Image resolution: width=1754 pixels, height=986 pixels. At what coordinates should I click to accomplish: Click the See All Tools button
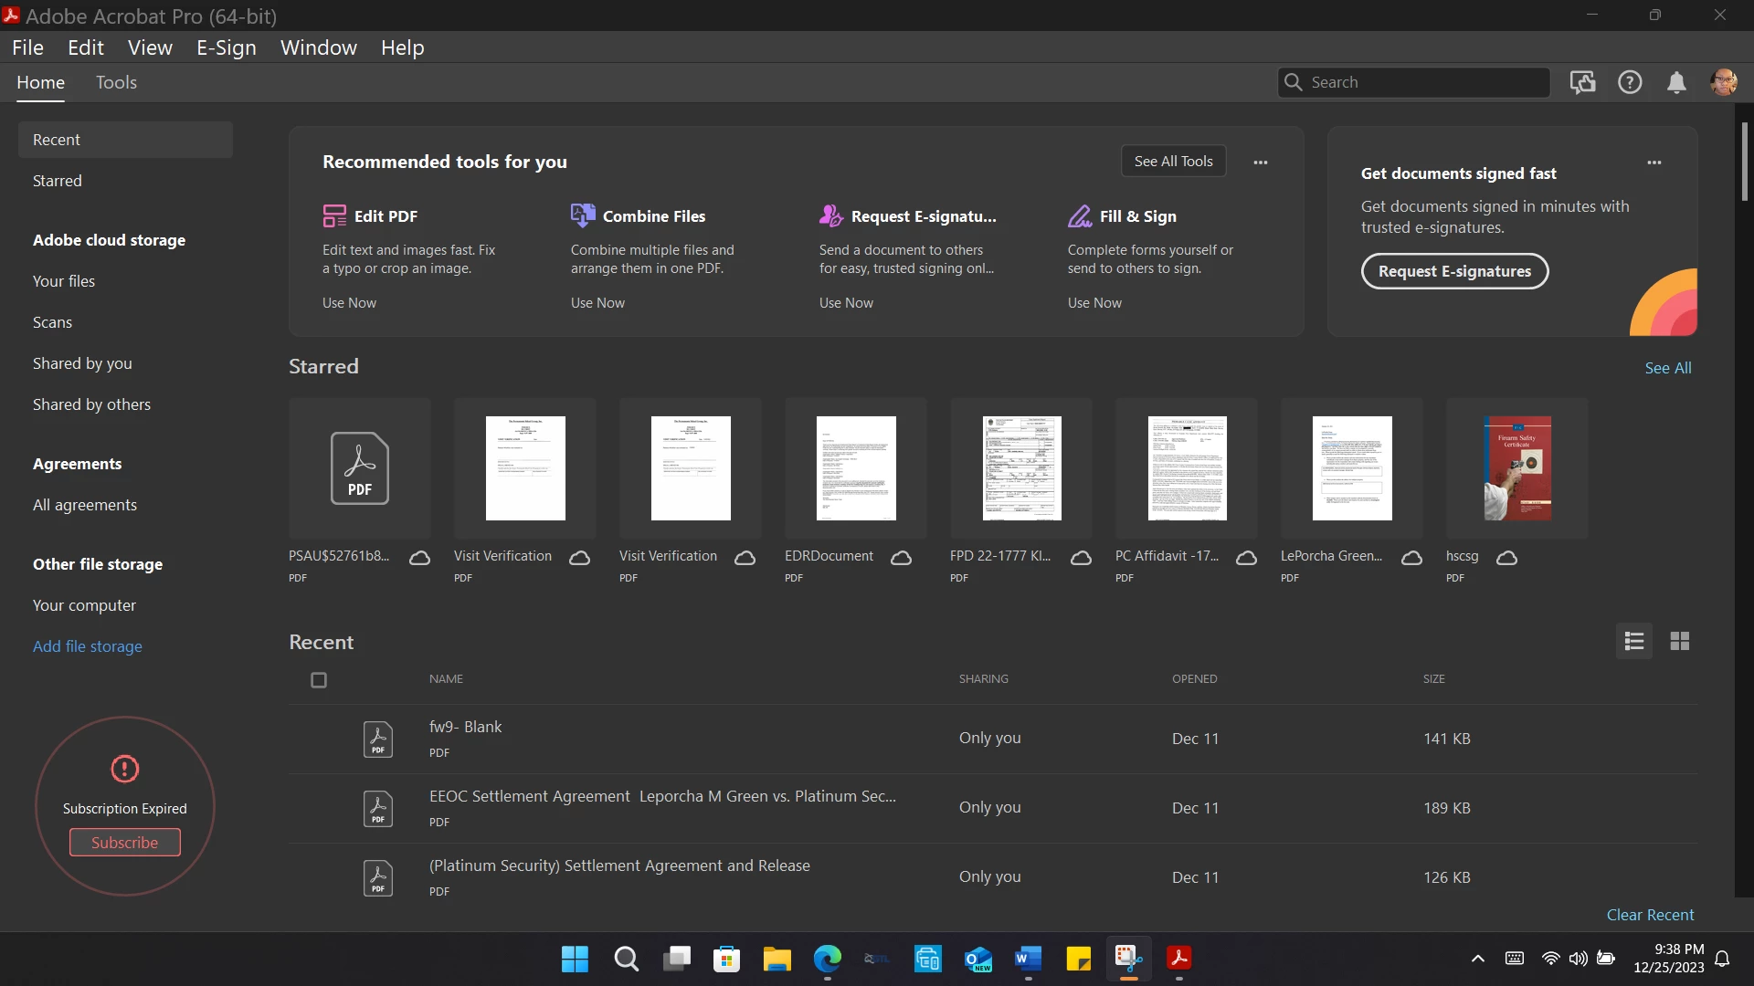tap(1173, 162)
